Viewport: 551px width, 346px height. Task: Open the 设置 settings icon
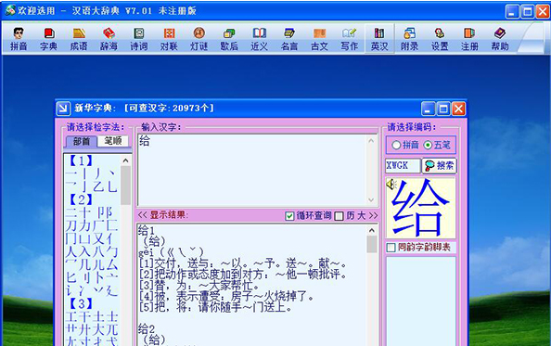pyautogui.click(x=440, y=39)
